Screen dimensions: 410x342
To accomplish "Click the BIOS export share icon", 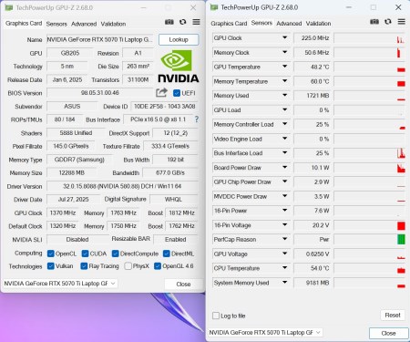I will [161, 92].
